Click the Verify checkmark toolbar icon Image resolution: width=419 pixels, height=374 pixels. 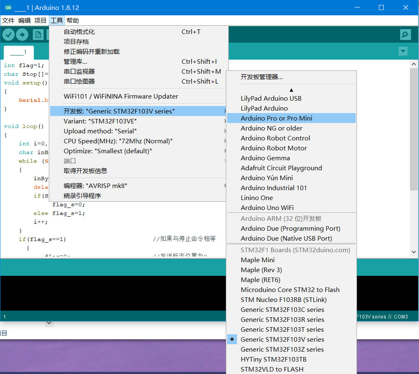tap(8, 34)
